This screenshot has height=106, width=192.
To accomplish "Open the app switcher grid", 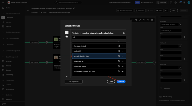I will tap(184, 3).
